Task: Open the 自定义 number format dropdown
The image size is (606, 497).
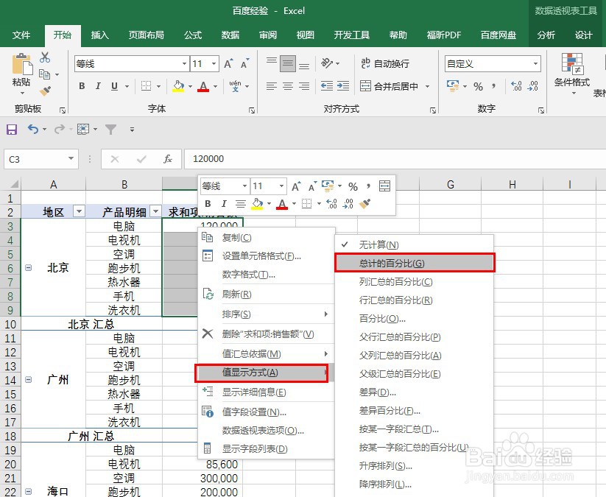Action: 535,64
